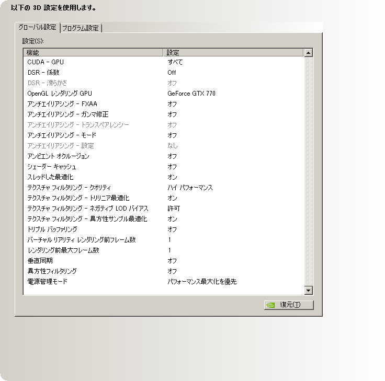Image resolution: width=385 pixels, height=381 pixels.
Task: Select the CUDA - GPU row
Action: [x=164, y=62]
